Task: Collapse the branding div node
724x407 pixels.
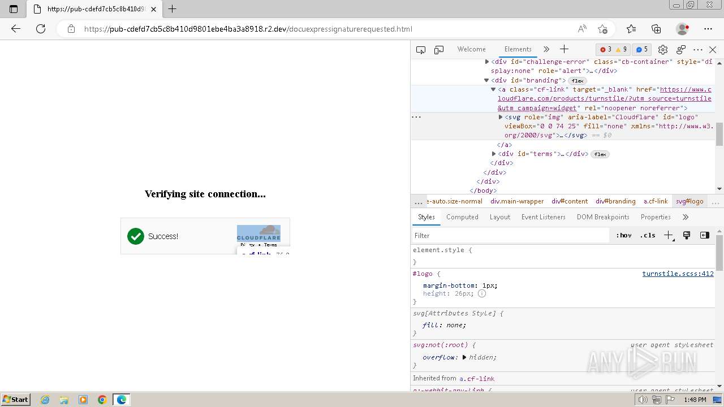Action: [486, 80]
